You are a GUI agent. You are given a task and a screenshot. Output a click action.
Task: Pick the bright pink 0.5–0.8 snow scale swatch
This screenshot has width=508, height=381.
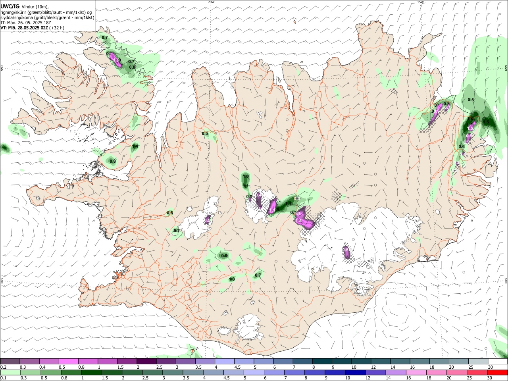pos(68,362)
